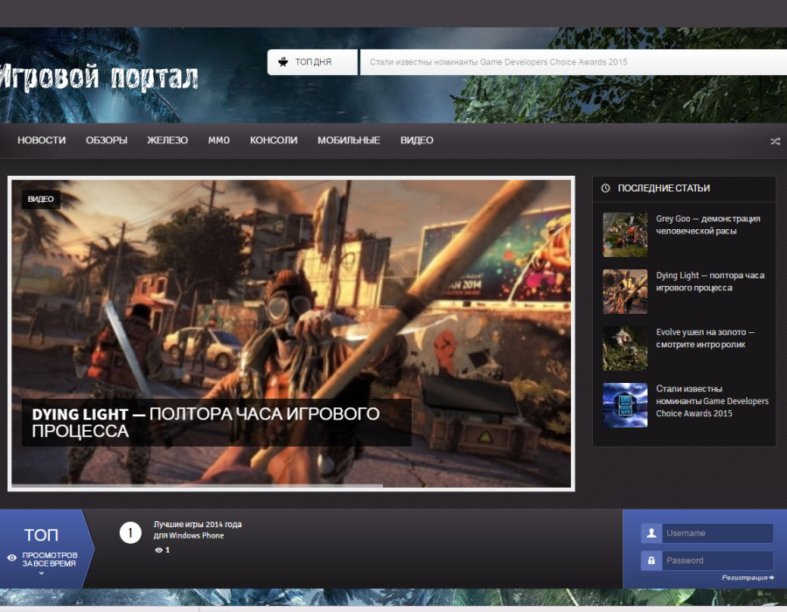Viewport: 787px width, 612px height.
Task: Open the ТОП ДНЯ button
Action: [x=312, y=62]
